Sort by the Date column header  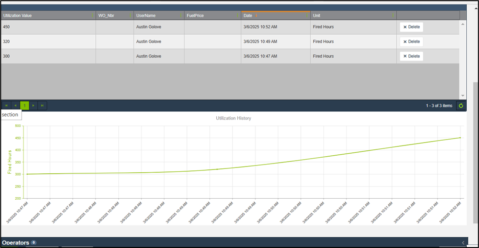pyautogui.click(x=248, y=16)
